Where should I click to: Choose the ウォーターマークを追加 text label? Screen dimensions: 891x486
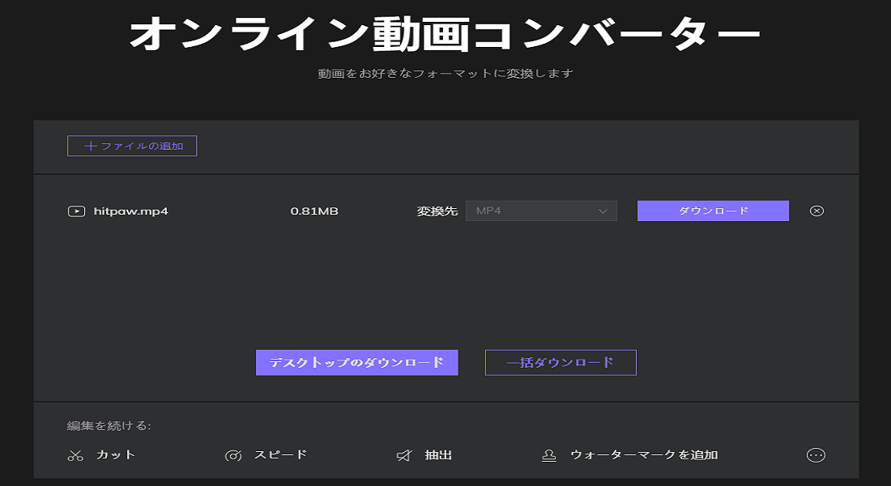point(644,455)
